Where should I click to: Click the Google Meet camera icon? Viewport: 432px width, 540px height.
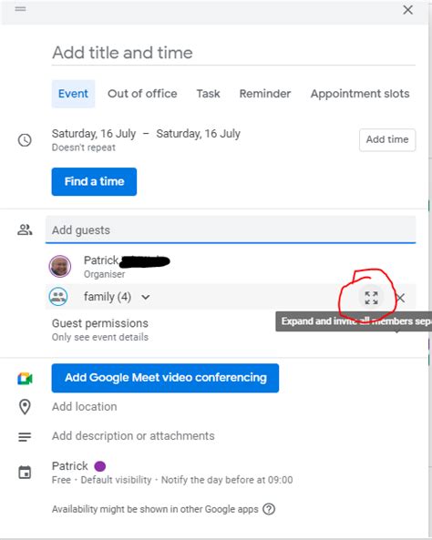[x=25, y=379]
